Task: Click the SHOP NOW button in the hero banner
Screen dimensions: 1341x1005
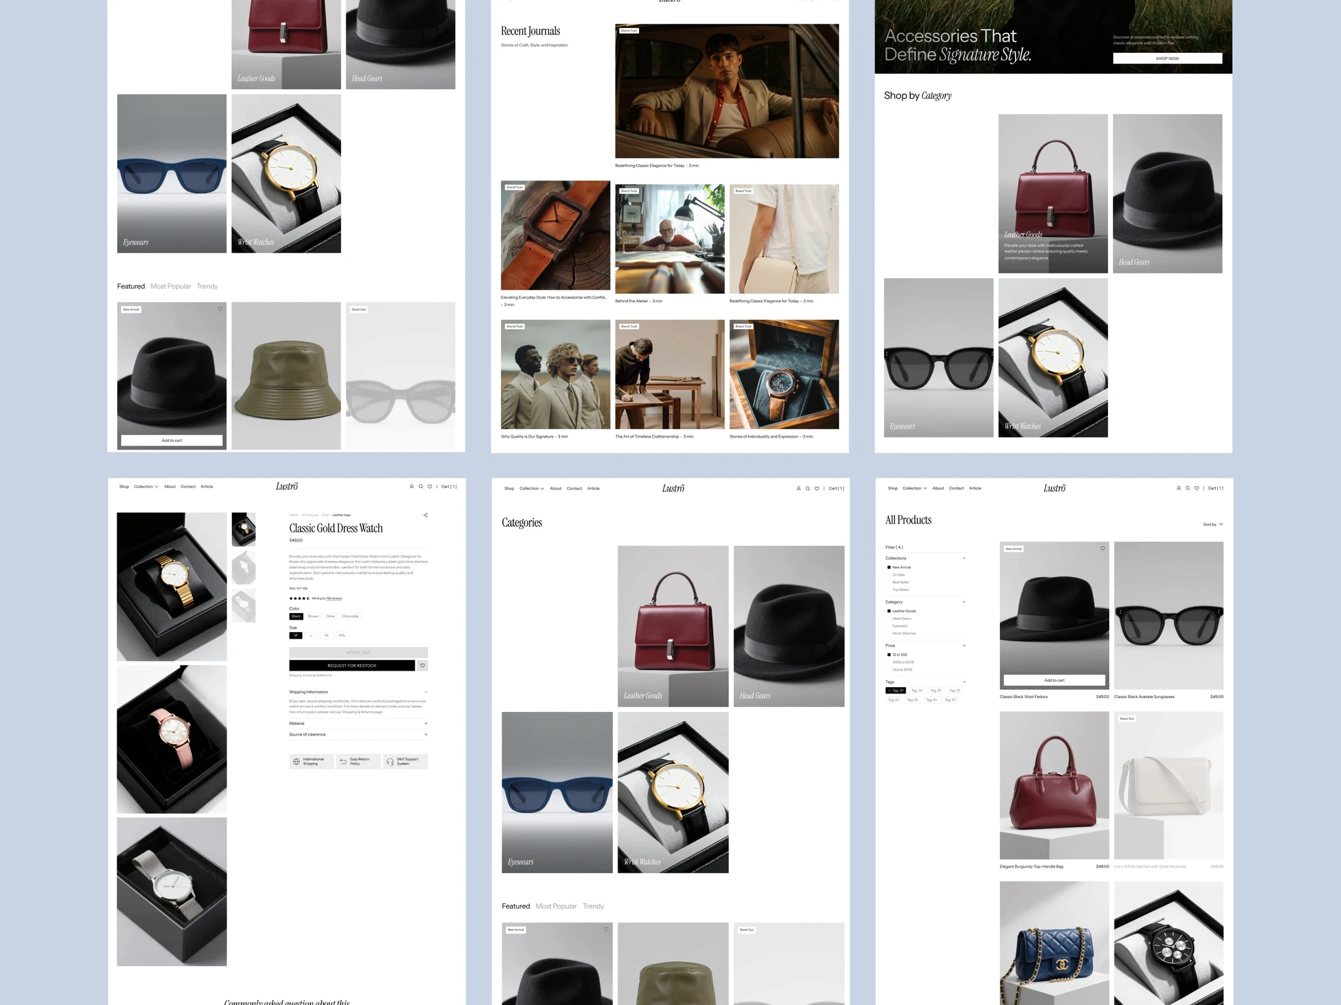Action: point(1167,58)
